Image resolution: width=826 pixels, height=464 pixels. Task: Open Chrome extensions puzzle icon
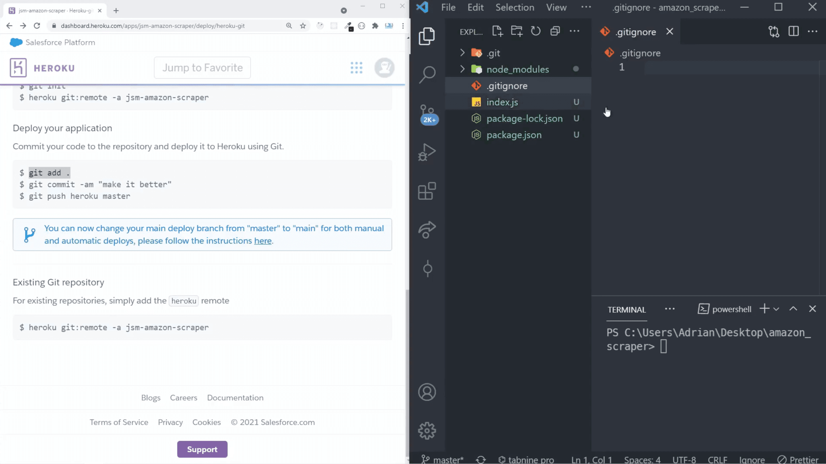pyautogui.click(x=375, y=26)
